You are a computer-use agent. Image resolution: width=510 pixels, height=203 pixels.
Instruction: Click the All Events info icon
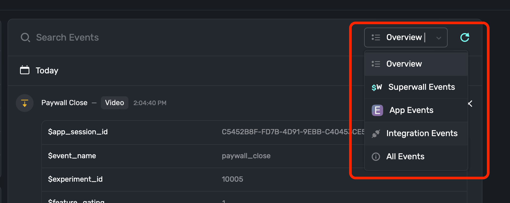pyautogui.click(x=376, y=157)
